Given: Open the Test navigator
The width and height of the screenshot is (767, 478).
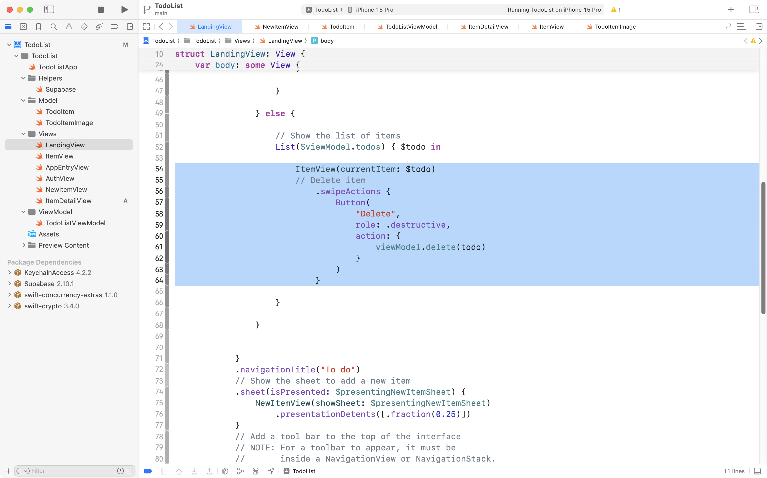Looking at the screenshot, I should coord(84,27).
